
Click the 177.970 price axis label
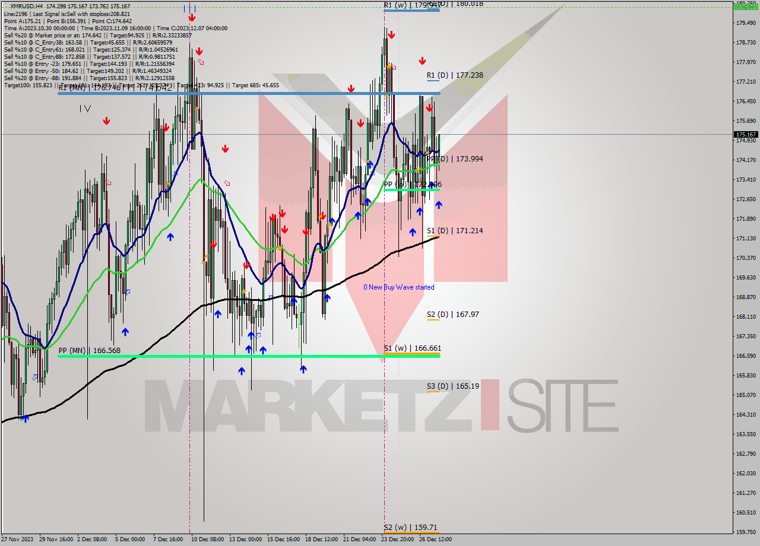(746, 62)
